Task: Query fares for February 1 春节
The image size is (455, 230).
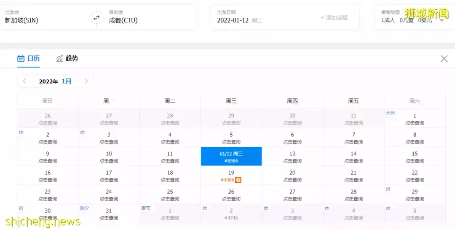Action: 170,214
